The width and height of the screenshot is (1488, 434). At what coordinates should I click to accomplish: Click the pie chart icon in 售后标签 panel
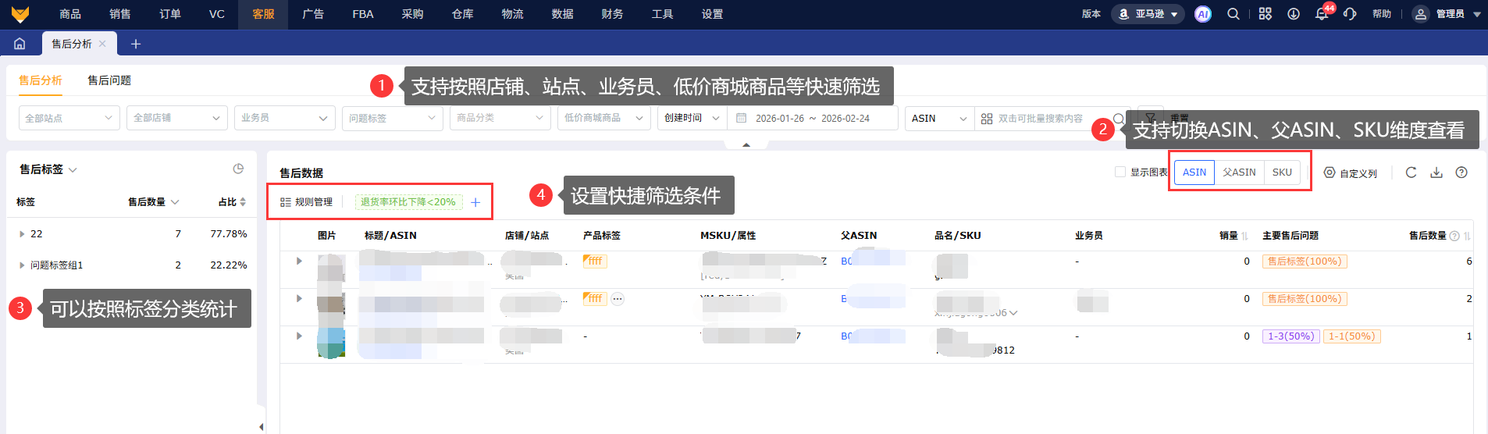point(238,169)
